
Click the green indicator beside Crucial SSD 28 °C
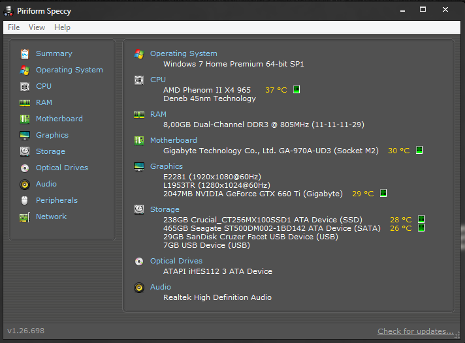click(421, 219)
